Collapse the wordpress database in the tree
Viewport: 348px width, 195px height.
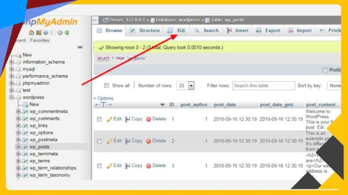12,97
